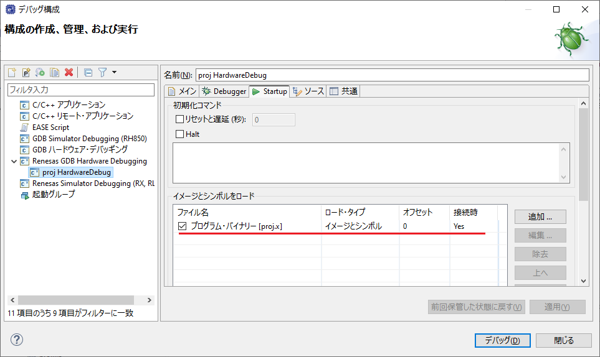Image resolution: width=600 pixels, height=357 pixels.
Task: Enable the Halt checkbox
Action: click(x=179, y=134)
